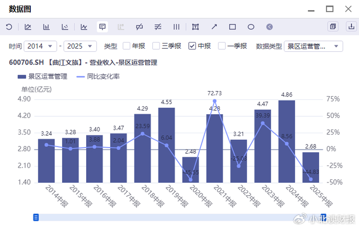
Task: Select the ellipse drawing tool
Action: 251,27
